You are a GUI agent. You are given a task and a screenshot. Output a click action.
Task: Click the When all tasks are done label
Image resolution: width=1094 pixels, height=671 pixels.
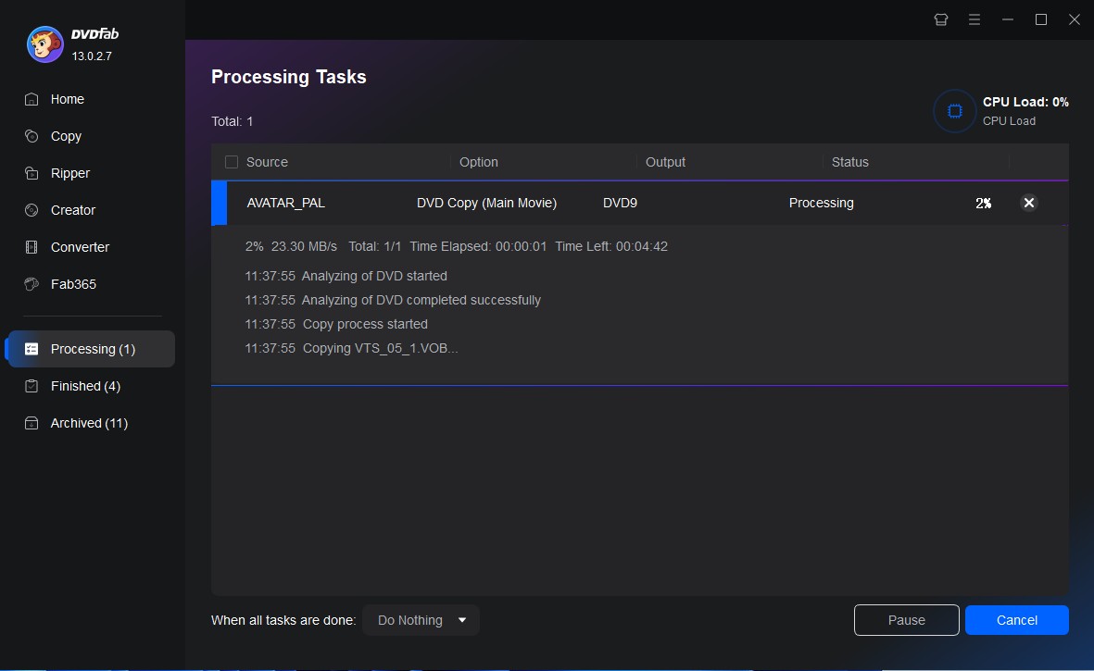[x=283, y=620]
